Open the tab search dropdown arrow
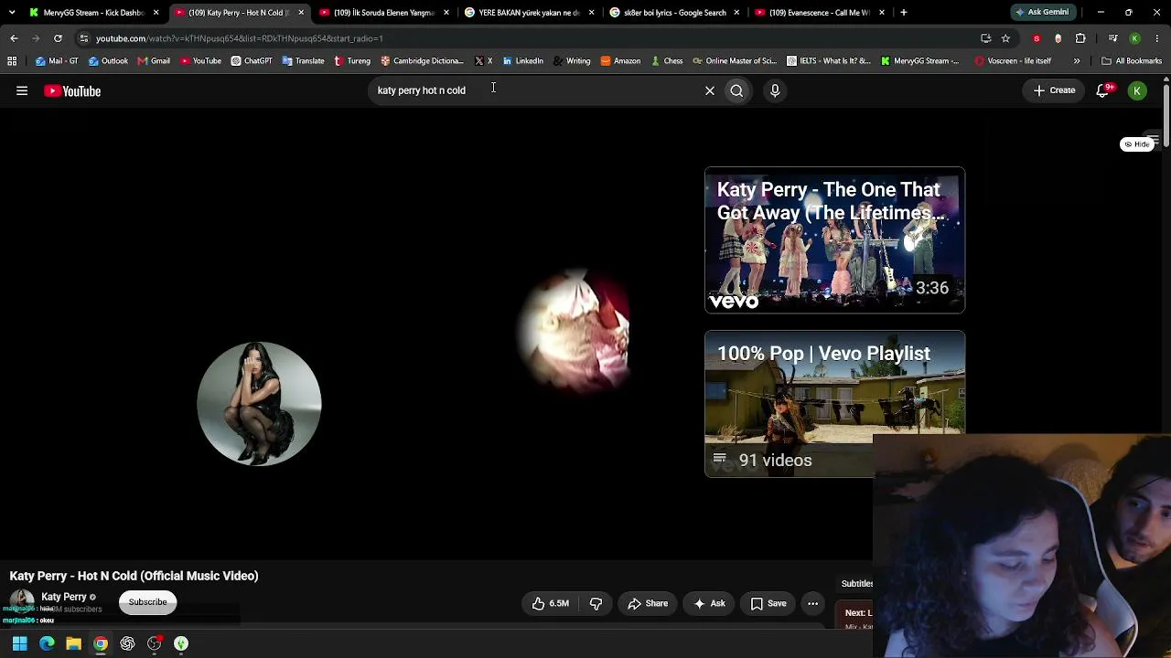Screen dimensions: 1171x658 point(12,13)
